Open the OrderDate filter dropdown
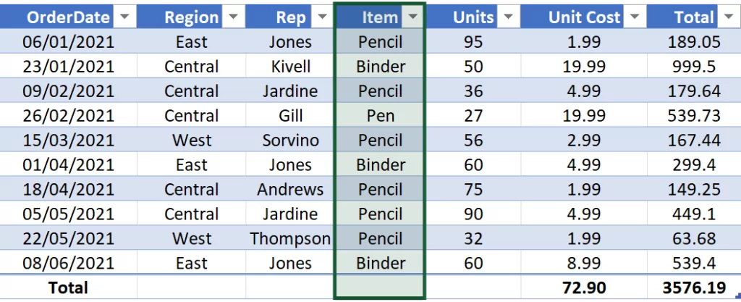 (124, 17)
